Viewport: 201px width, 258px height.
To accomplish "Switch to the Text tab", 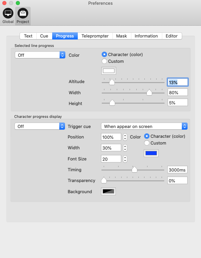I will [x=28, y=36].
